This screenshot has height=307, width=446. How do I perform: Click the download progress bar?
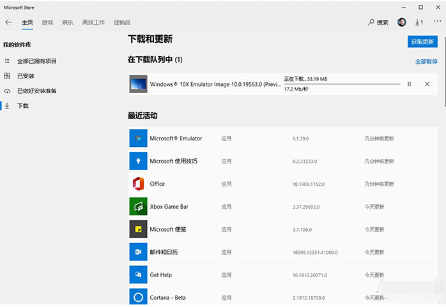[342, 84]
